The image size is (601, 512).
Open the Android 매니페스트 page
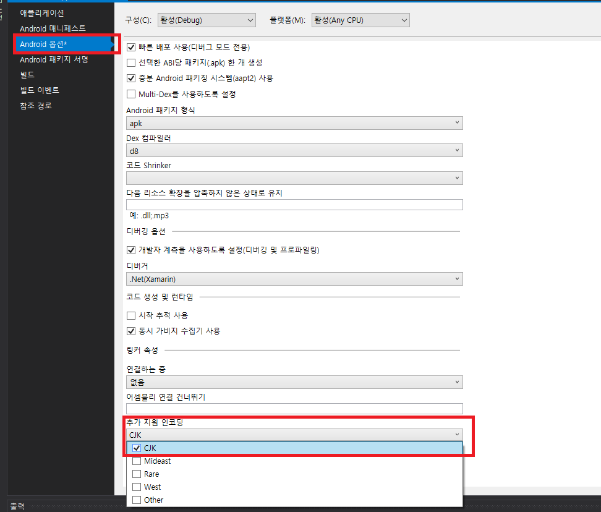pos(53,28)
